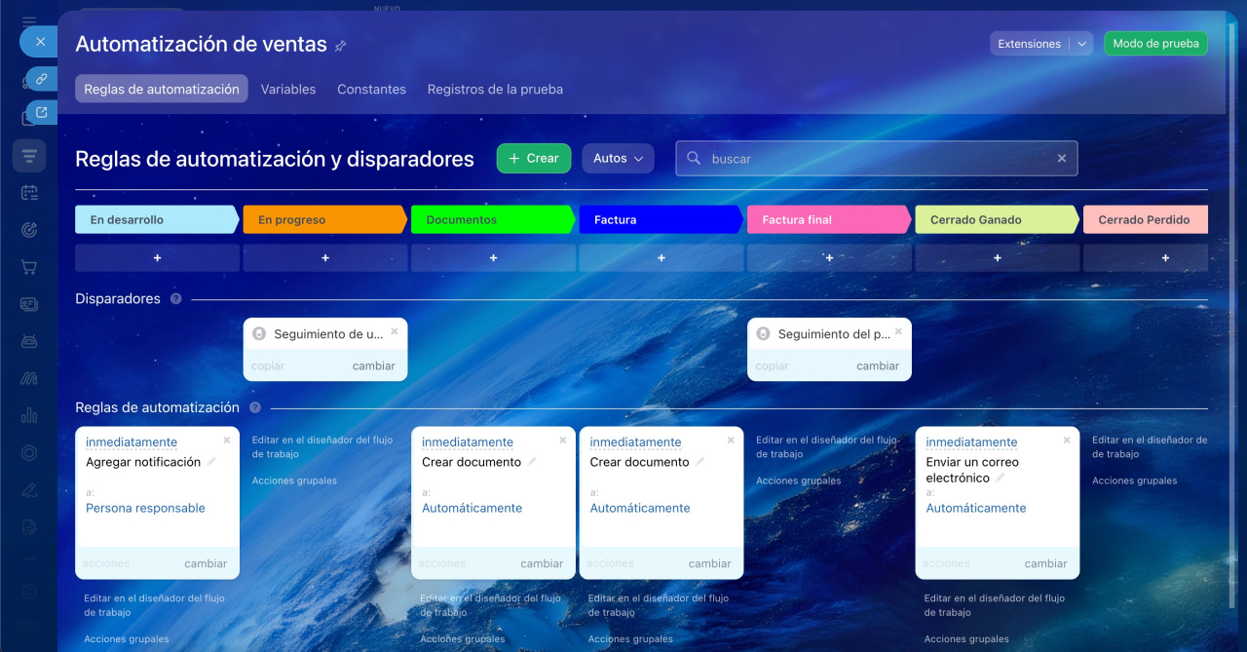This screenshot has width=1247, height=652.
Task: Open the Autos dropdown
Action: click(x=618, y=158)
